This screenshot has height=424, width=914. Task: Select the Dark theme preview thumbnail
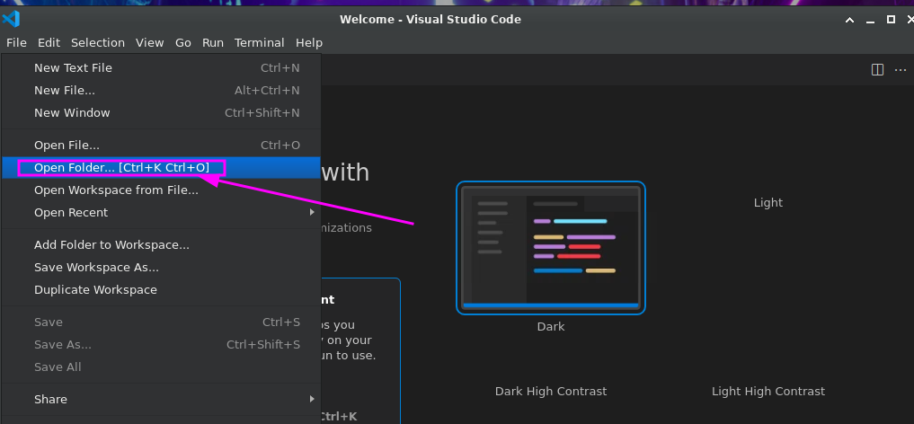pos(550,248)
